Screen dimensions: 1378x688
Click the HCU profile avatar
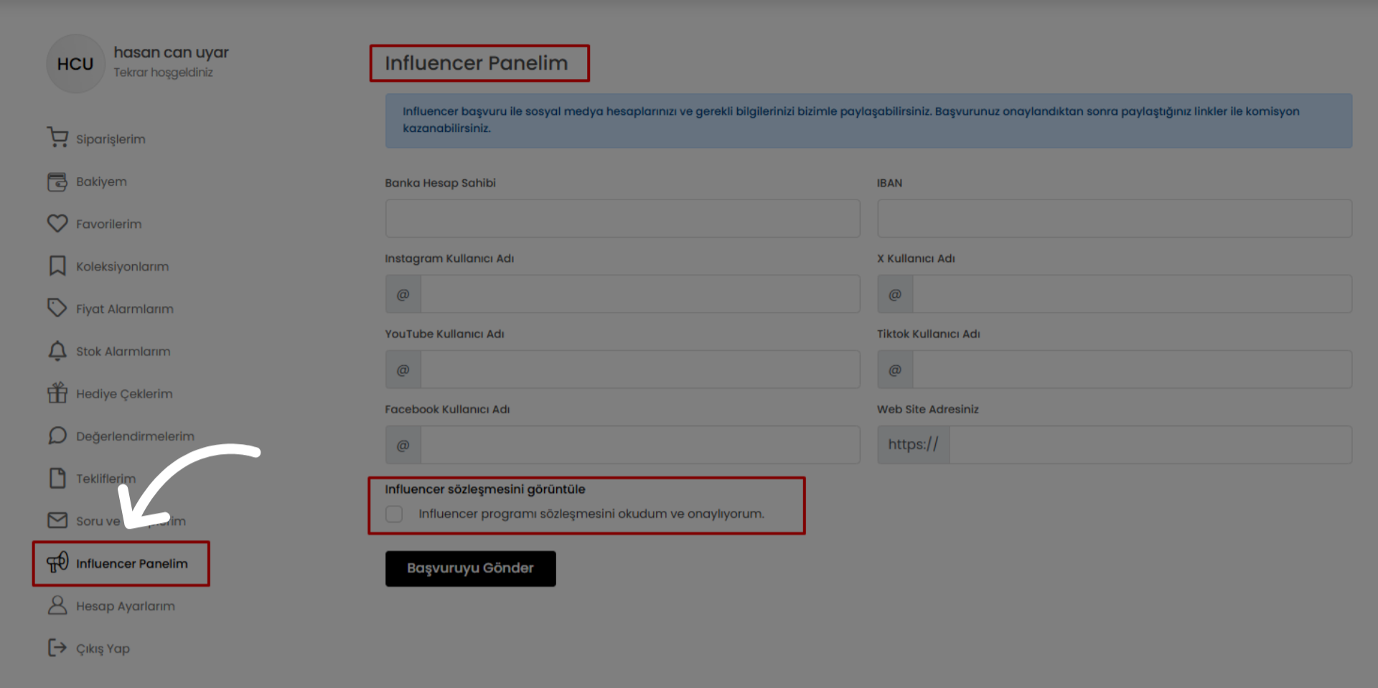tap(75, 64)
